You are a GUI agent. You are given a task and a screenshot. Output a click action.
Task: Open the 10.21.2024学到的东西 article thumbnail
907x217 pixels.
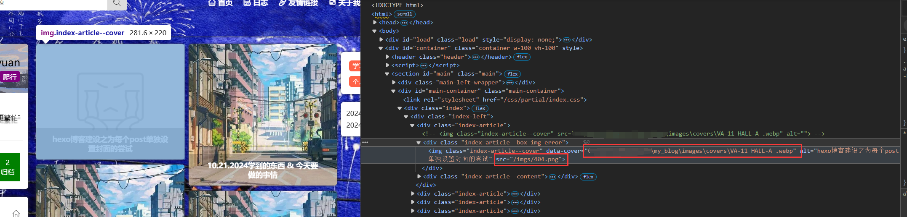click(263, 115)
